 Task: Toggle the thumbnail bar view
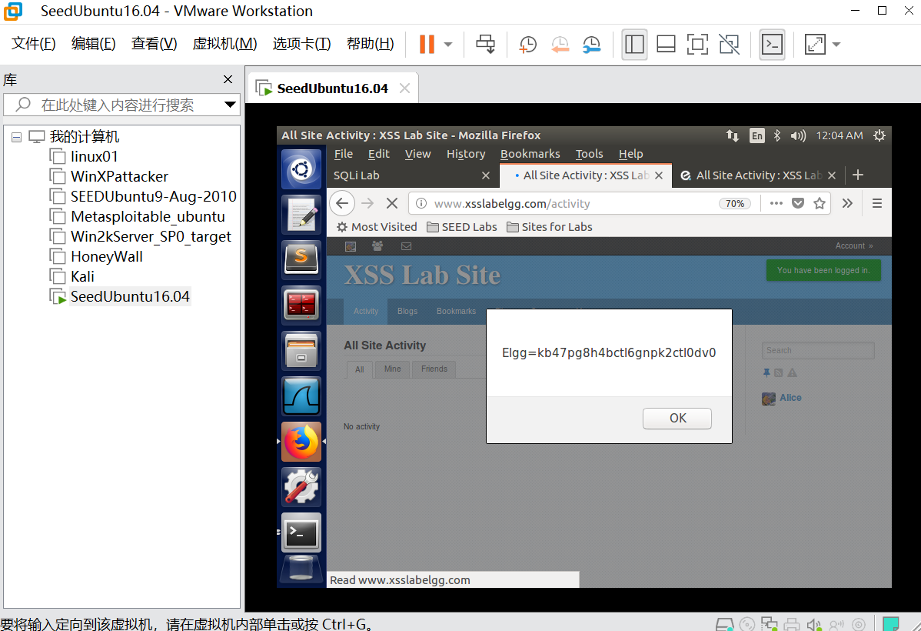pos(666,44)
